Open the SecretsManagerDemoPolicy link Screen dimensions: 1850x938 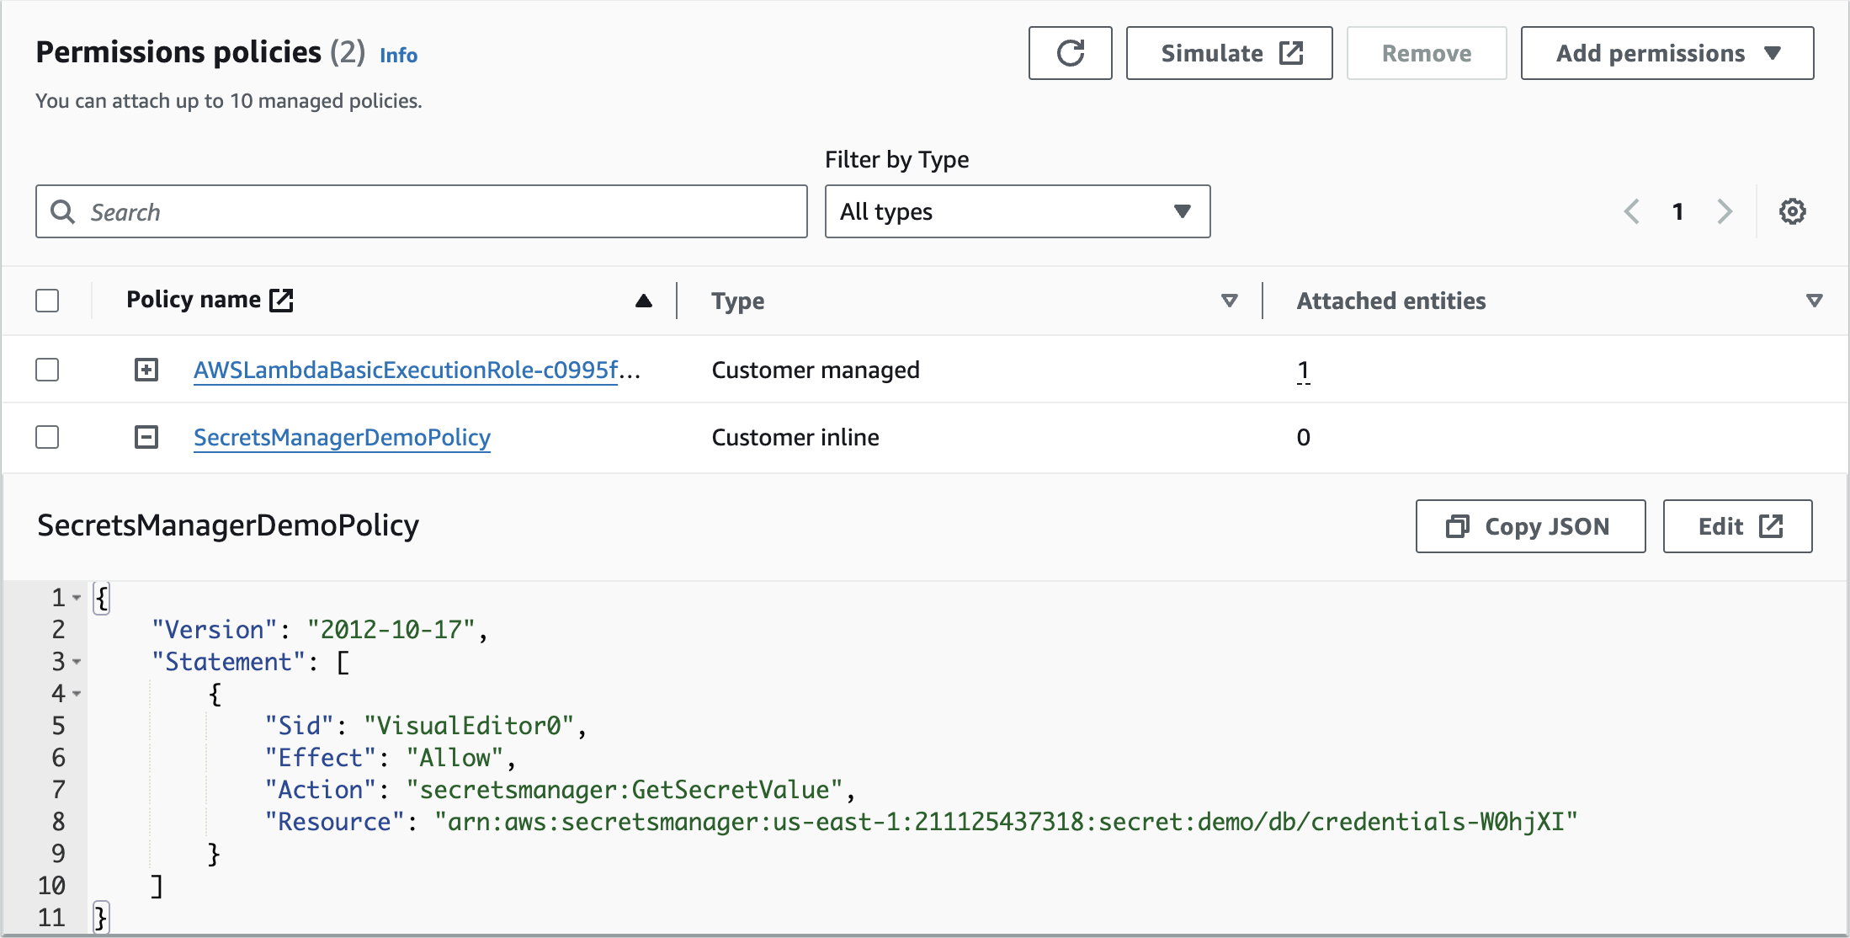(x=342, y=437)
